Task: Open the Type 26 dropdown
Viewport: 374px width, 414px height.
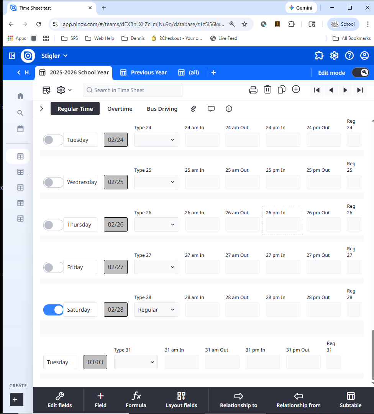Action: (156, 225)
